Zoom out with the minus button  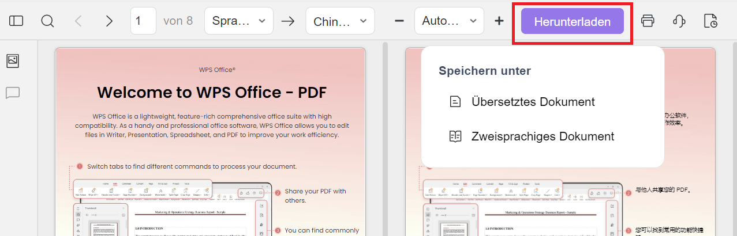click(x=399, y=21)
